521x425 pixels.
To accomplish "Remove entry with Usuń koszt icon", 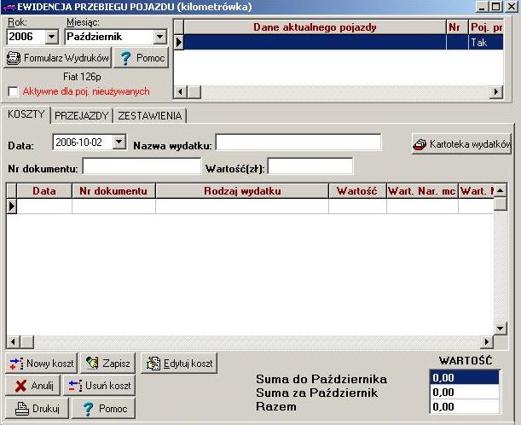I will [75, 386].
